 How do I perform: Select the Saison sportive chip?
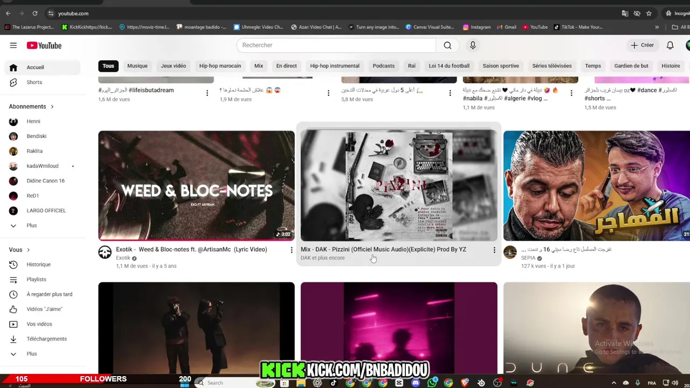[x=501, y=66]
